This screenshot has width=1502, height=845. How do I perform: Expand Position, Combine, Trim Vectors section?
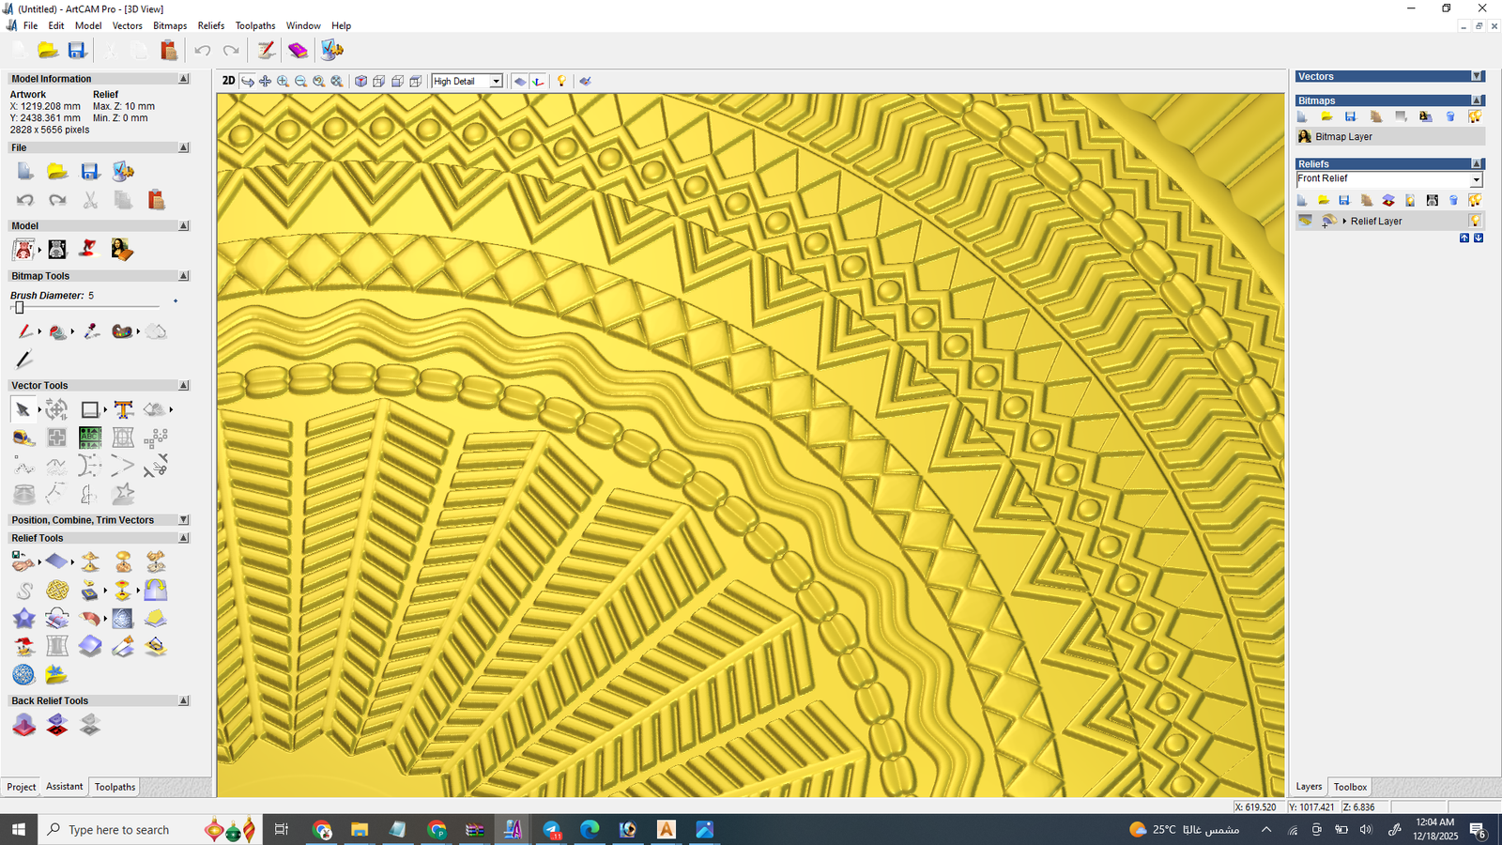pos(184,520)
